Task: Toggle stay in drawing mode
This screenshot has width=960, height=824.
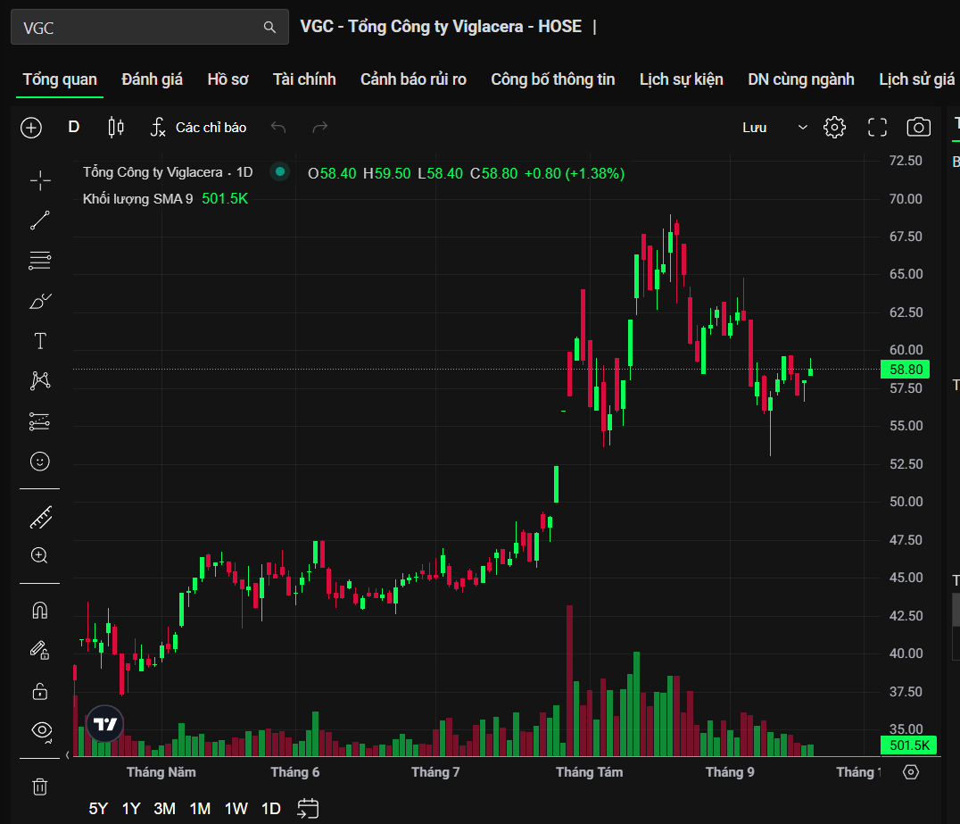Action: tap(40, 650)
